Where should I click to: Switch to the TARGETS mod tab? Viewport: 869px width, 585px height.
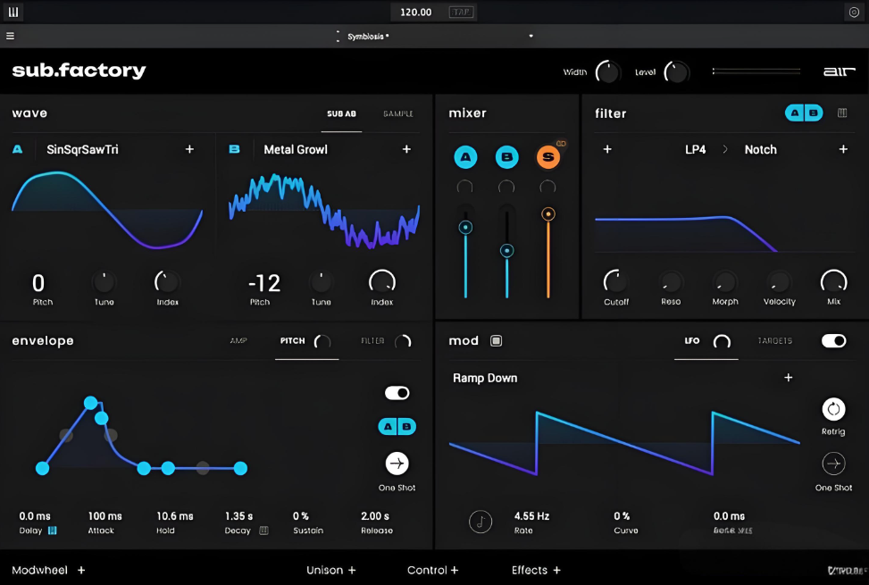click(x=775, y=340)
